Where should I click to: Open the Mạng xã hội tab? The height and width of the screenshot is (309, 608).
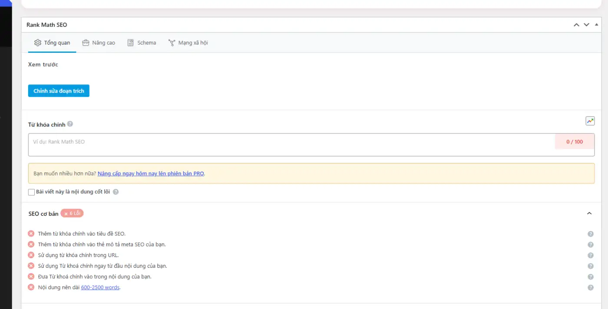[188, 43]
